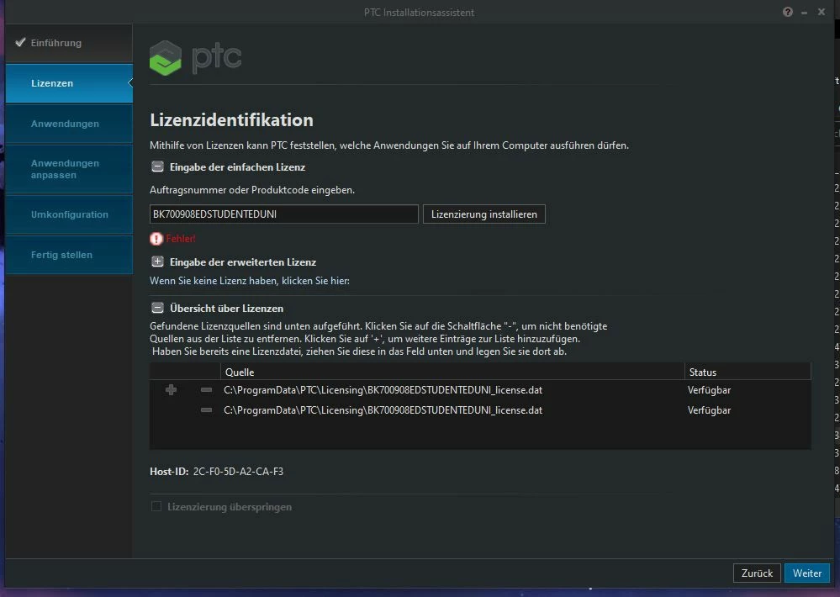Click second row Verfügbar status
The height and width of the screenshot is (597, 840).
pos(710,410)
